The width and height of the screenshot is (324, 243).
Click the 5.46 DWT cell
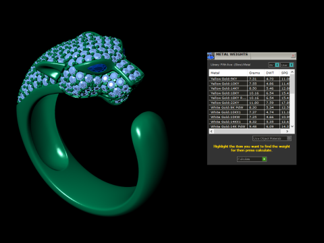click(x=272, y=88)
